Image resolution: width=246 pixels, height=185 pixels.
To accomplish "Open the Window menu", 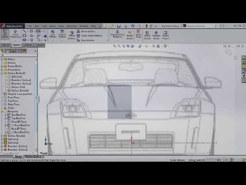I will (84, 26).
